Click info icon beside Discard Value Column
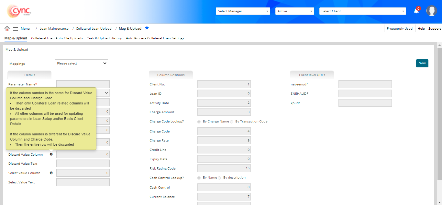This screenshot has height=205, width=442. (x=51, y=154)
